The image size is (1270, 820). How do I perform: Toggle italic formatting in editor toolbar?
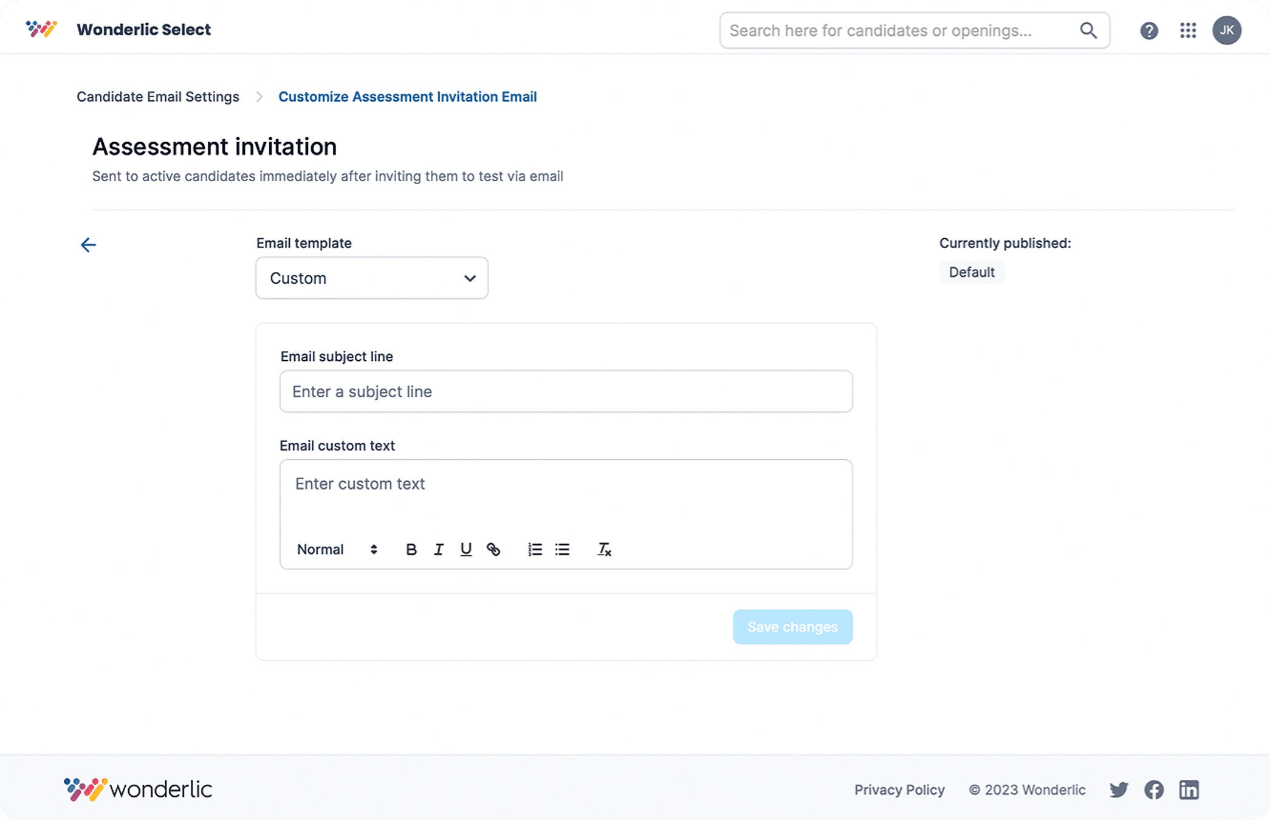(438, 550)
